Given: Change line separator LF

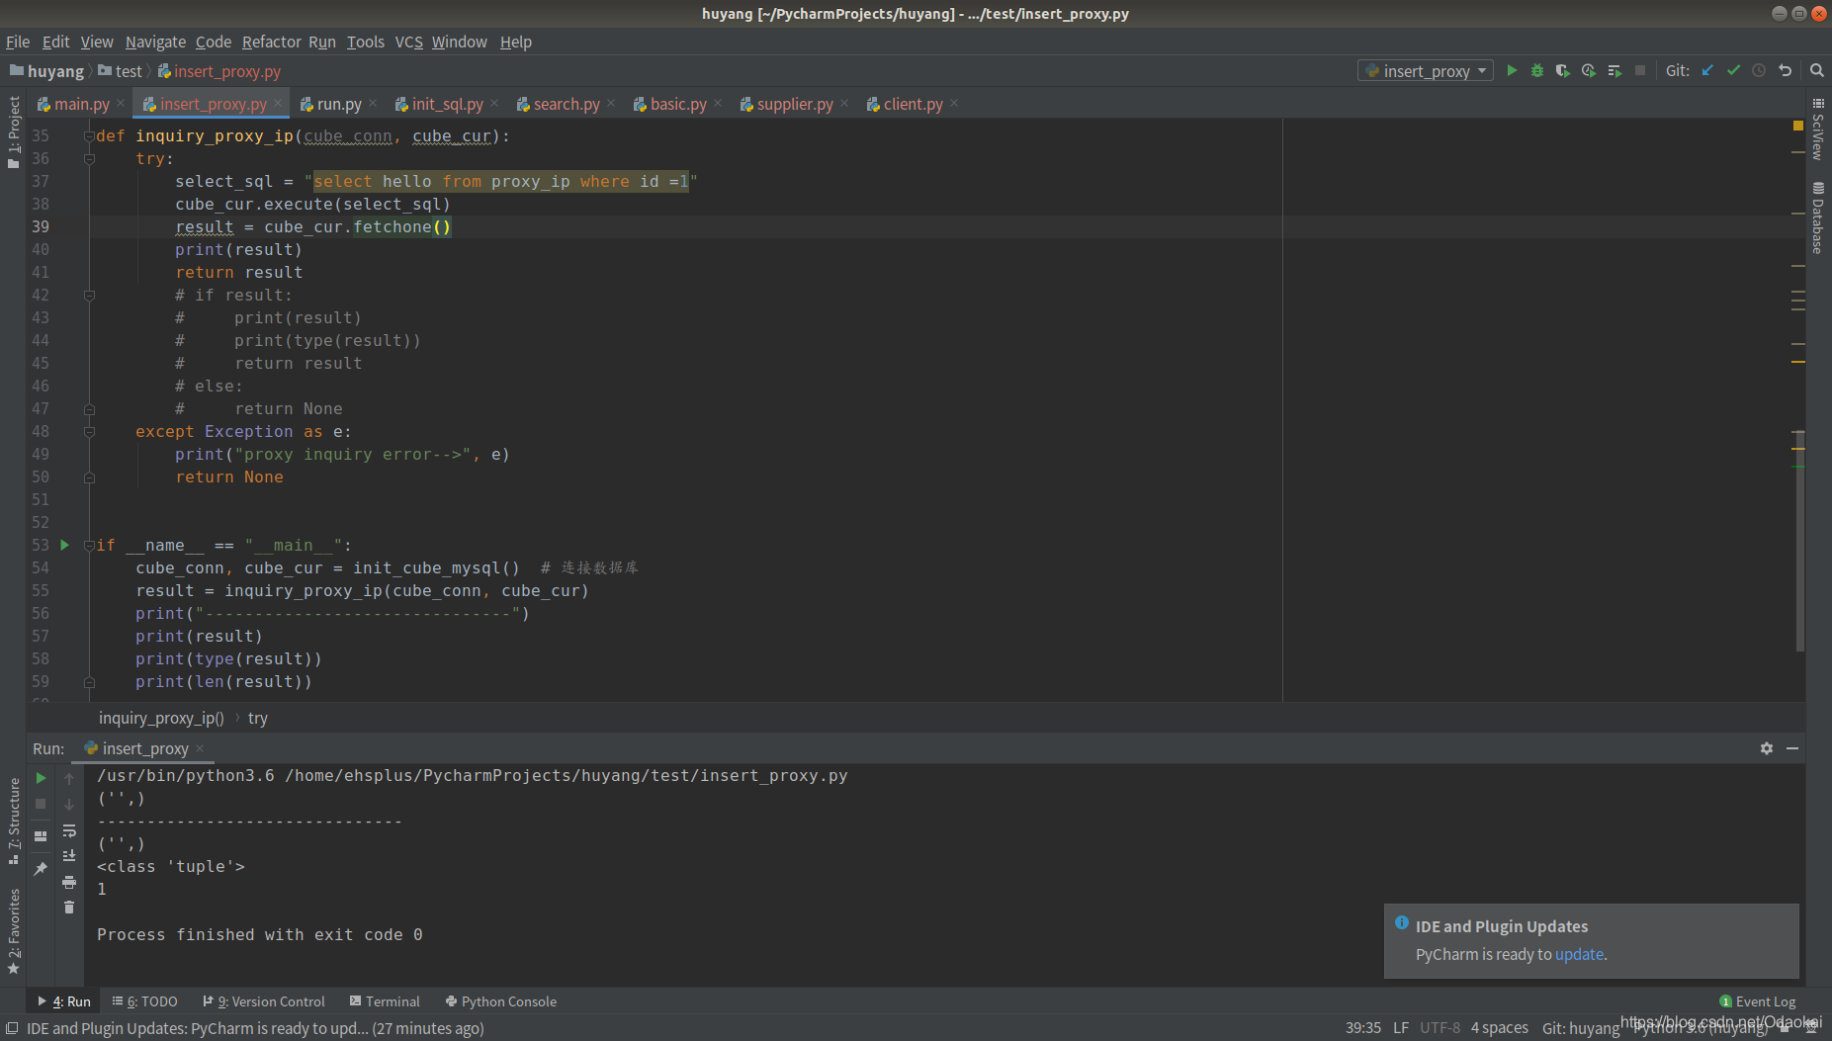Looking at the screenshot, I should coord(1401,1028).
